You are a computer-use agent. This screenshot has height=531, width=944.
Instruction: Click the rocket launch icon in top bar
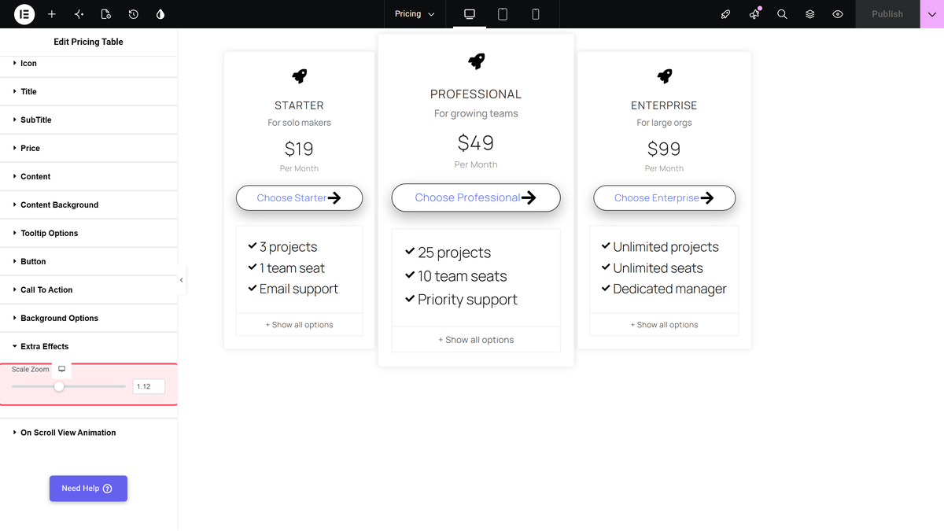point(726,14)
